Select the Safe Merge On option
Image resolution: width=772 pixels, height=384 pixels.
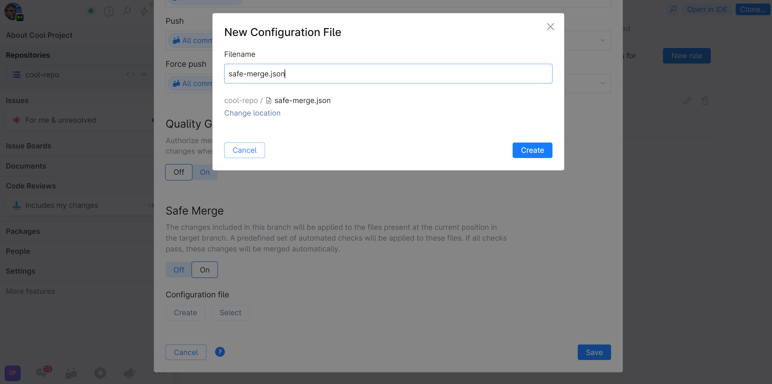(205, 270)
